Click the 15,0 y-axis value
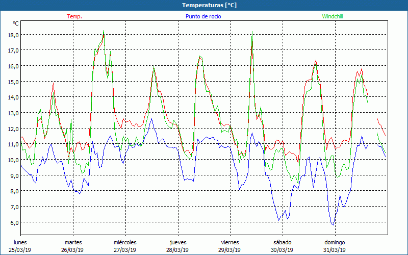This screenshot has width=408, height=255. [13, 82]
